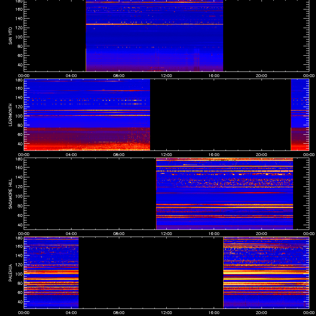This screenshot has height=316, width=316.
Task: Click 16:00 tick label below San Vito panel
Action: pyautogui.click(x=214, y=76)
